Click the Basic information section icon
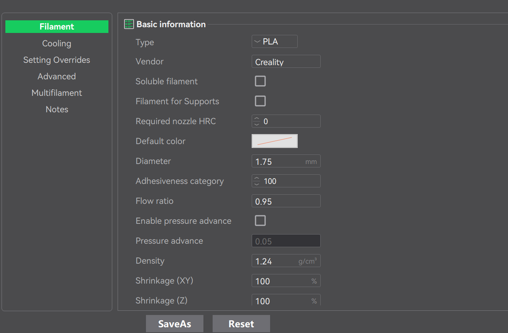 tap(129, 25)
